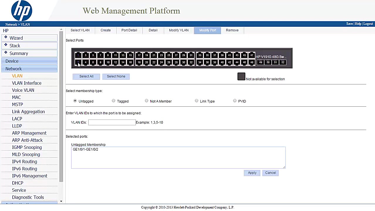Screen dimensions: 375x211
Task: Click the Apply button
Action: [x=252, y=173]
